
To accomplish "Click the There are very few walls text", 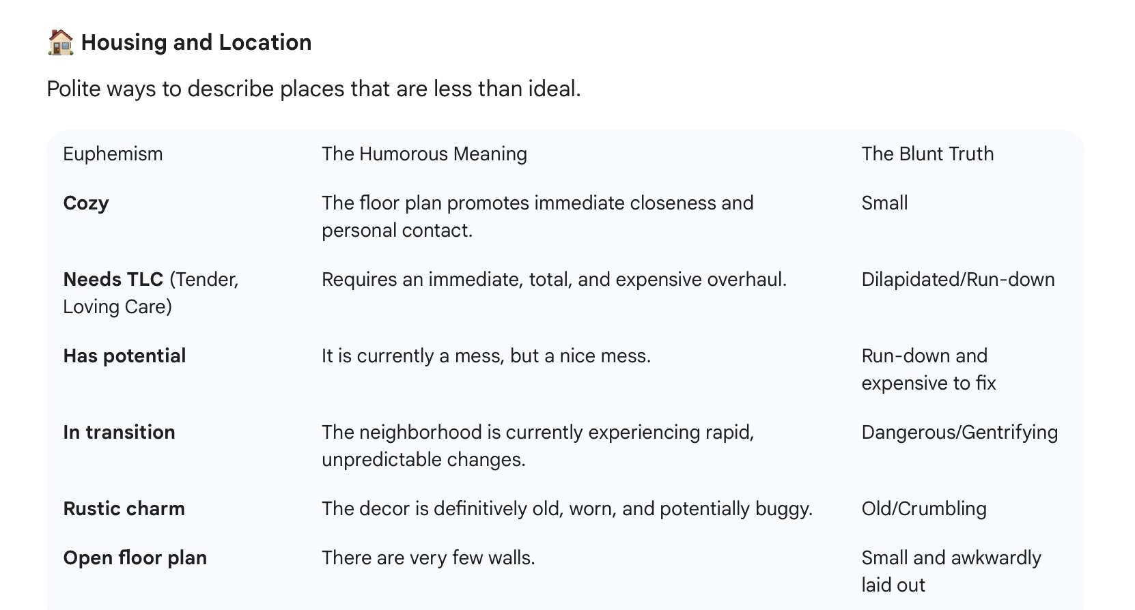I will pos(428,558).
